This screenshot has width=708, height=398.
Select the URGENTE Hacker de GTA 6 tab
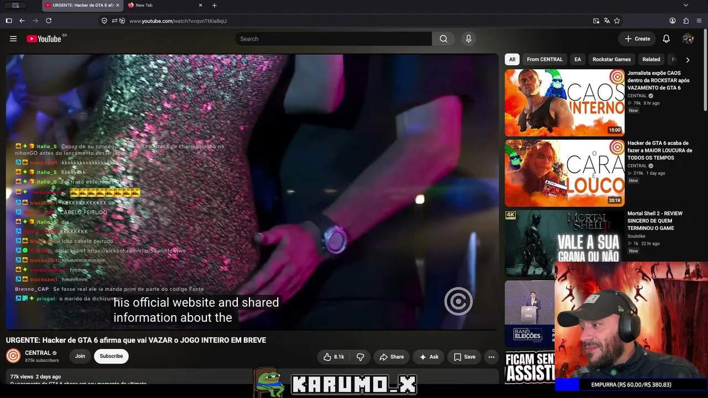pos(84,6)
